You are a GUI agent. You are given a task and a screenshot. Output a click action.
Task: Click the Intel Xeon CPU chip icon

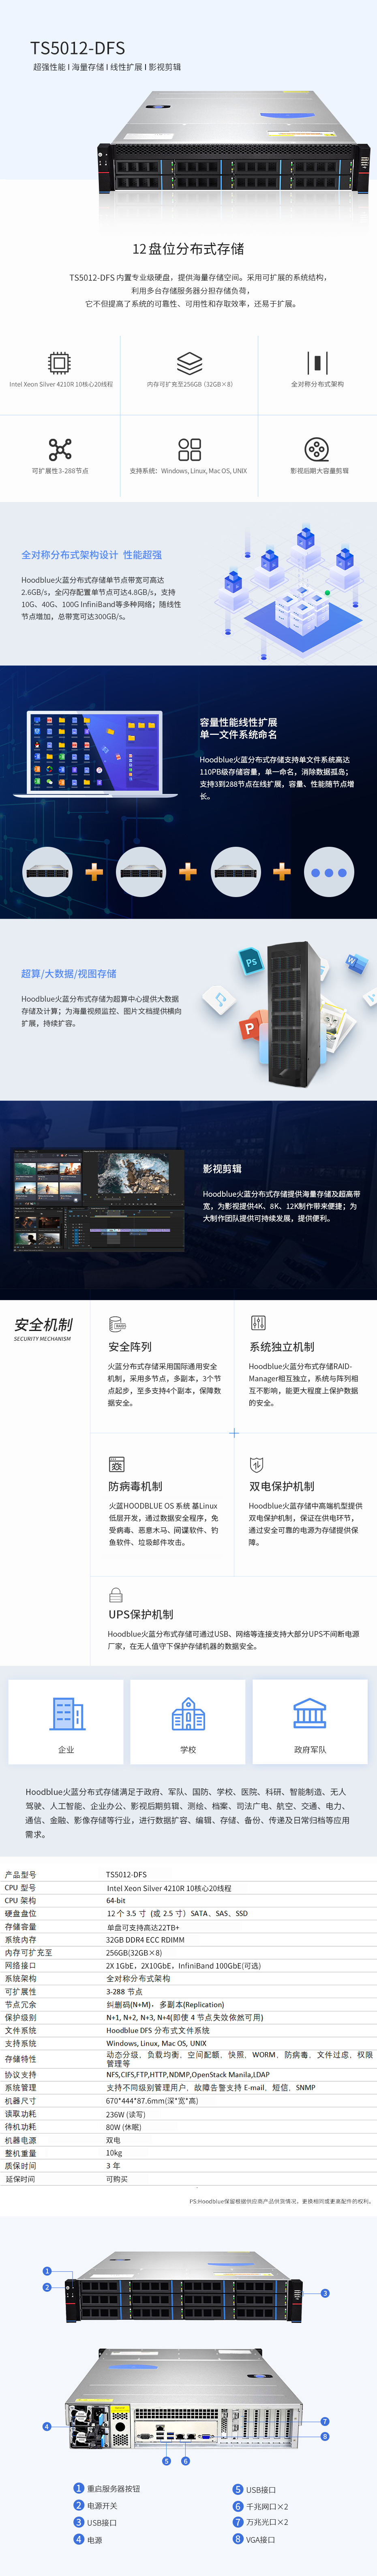click(60, 362)
